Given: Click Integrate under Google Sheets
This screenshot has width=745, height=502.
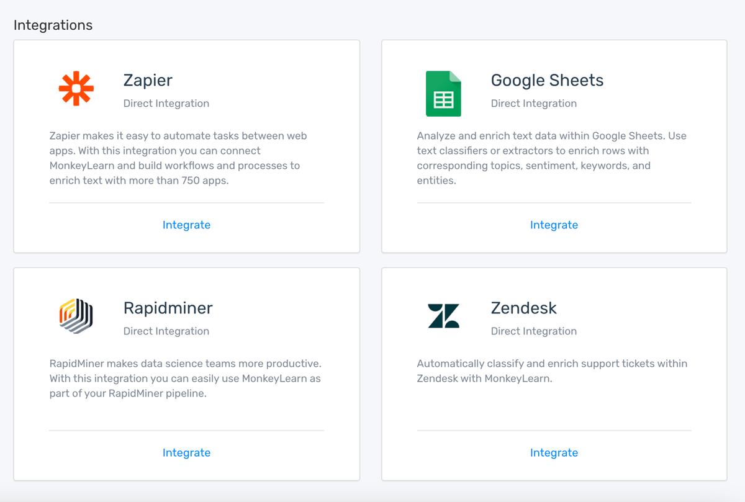Looking at the screenshot, I should [x=554, y=225].
